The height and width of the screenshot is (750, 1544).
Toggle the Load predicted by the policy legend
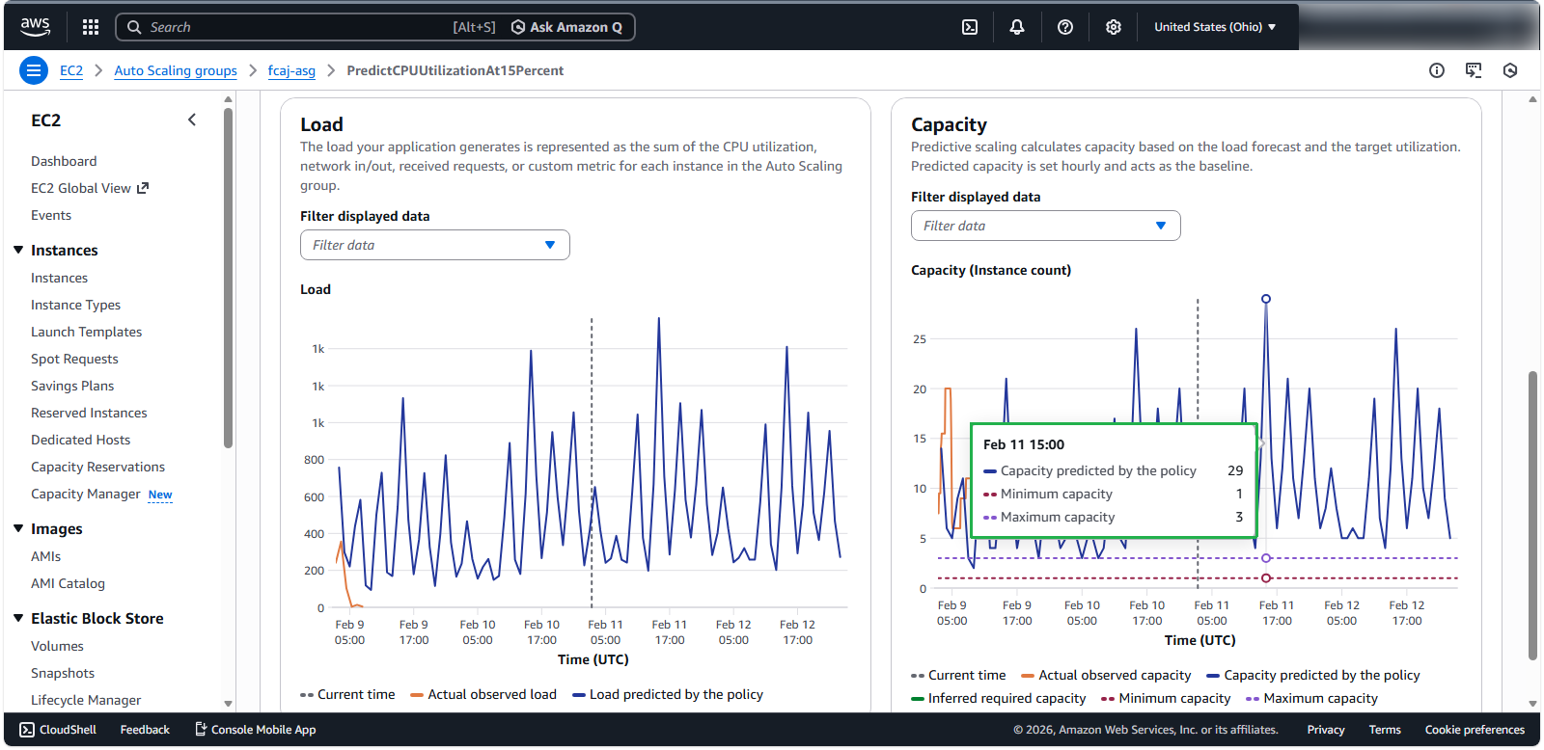pyautogui.click(x=668, y=694)
